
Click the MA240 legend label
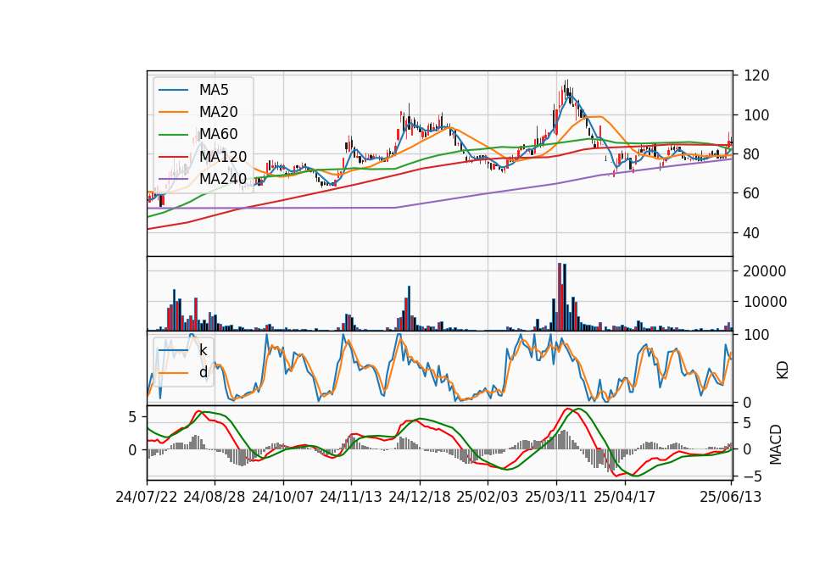click(223, 179)
